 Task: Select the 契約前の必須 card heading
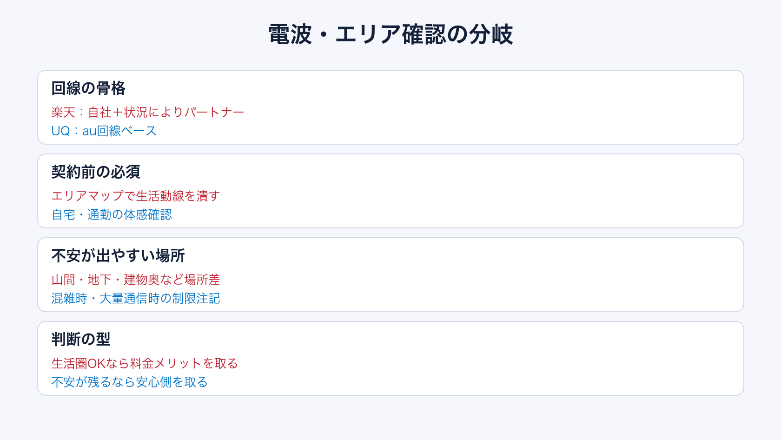tap(96, 172)
